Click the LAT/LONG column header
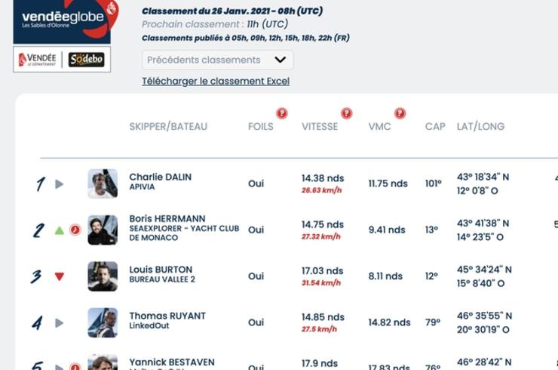The height and width of the screenshot is (370, 558). click(480, 127)
